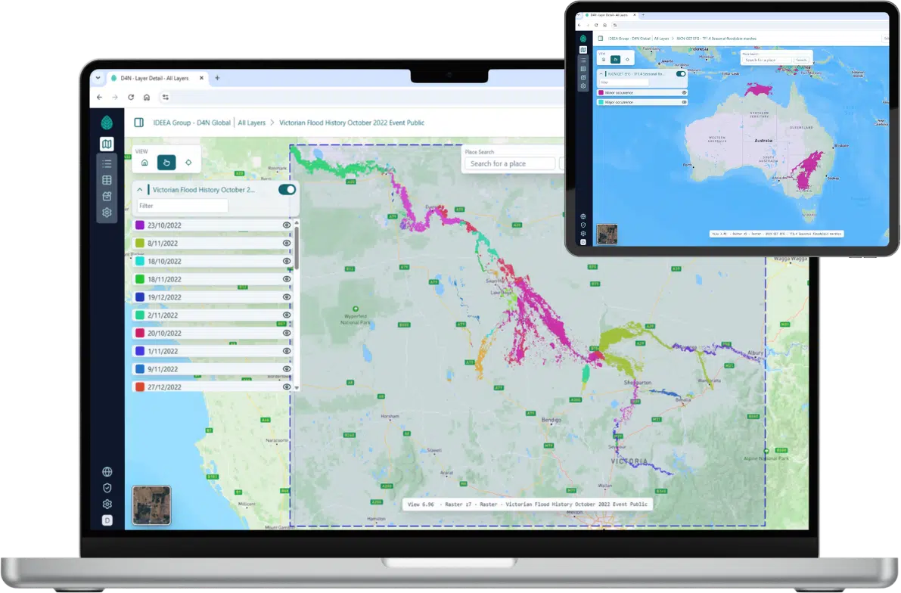901x593 pixels.
Task: Open the package box icon in laptop sidebar
Action: (107, 197)
